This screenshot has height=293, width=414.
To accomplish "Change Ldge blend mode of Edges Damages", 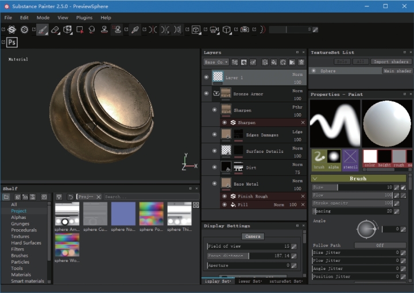I will 297,132.
